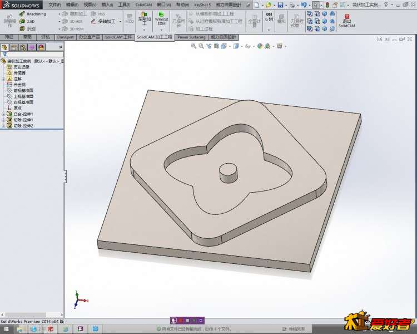Click the feature tree filter icon
This screenshot has width=417, height=334.
click(4, 55)
